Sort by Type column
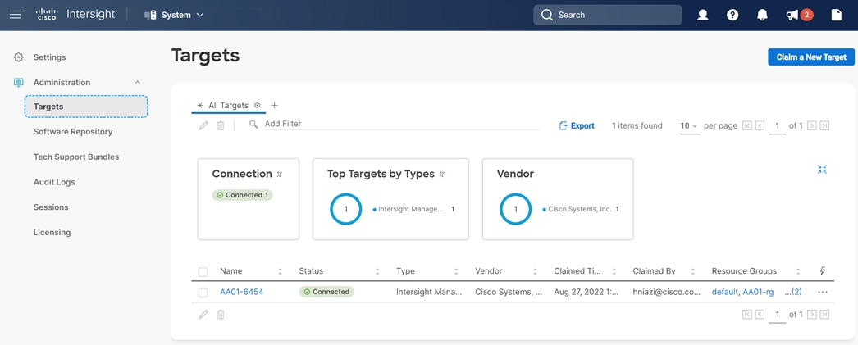Image resolution: width=858 pixels, height=345 pixels. pos(456,271)
